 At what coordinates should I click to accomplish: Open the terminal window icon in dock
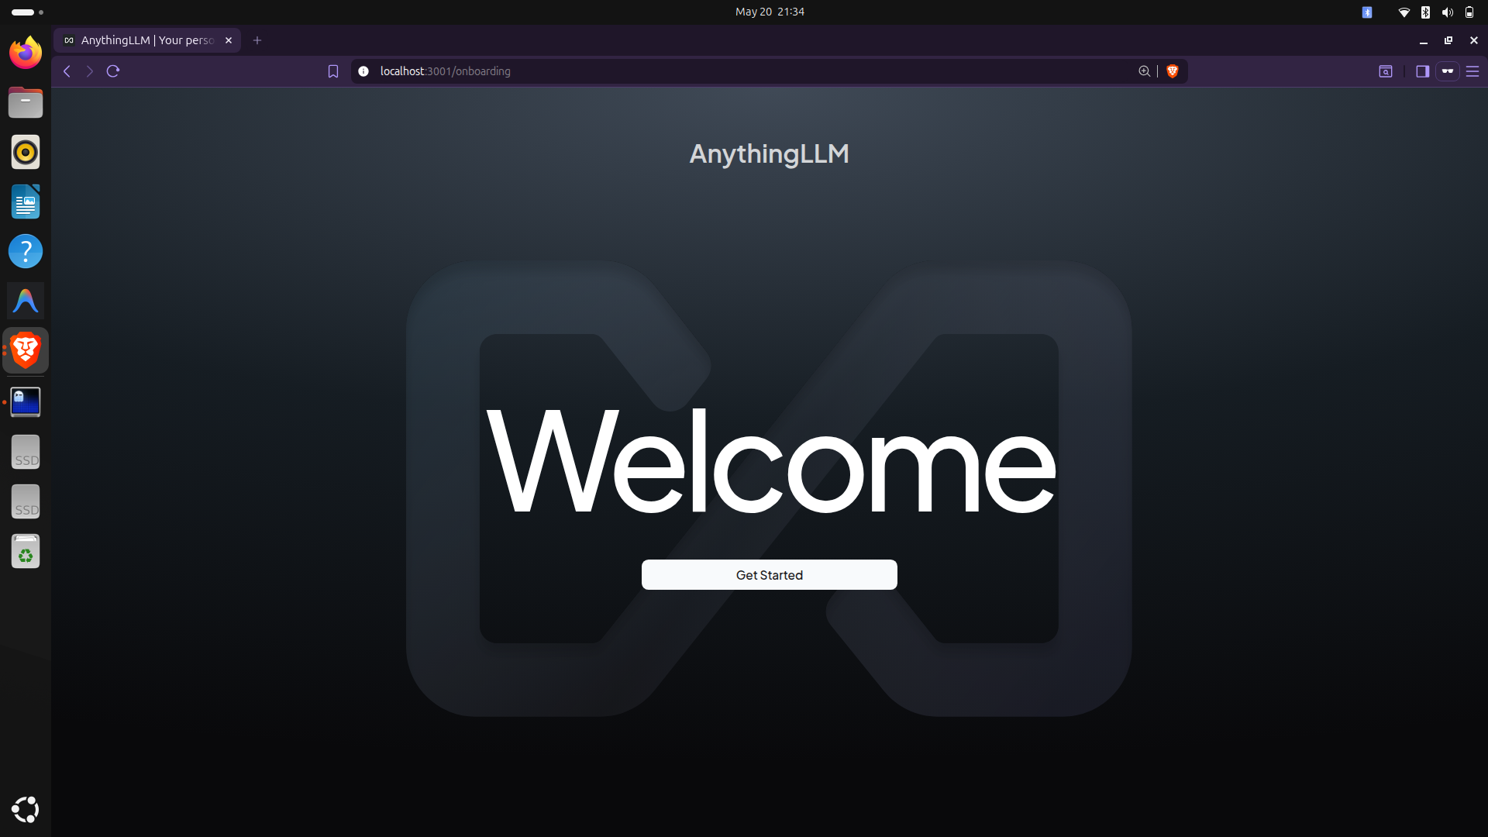26,402
